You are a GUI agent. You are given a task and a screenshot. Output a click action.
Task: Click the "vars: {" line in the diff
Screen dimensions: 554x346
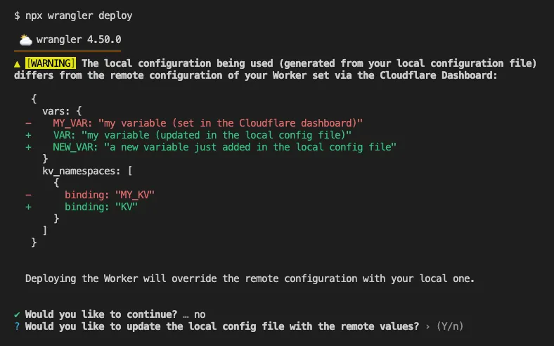tap(62, 110)
